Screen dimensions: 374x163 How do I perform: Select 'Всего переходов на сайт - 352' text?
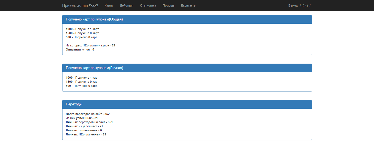tap(88, 114)
